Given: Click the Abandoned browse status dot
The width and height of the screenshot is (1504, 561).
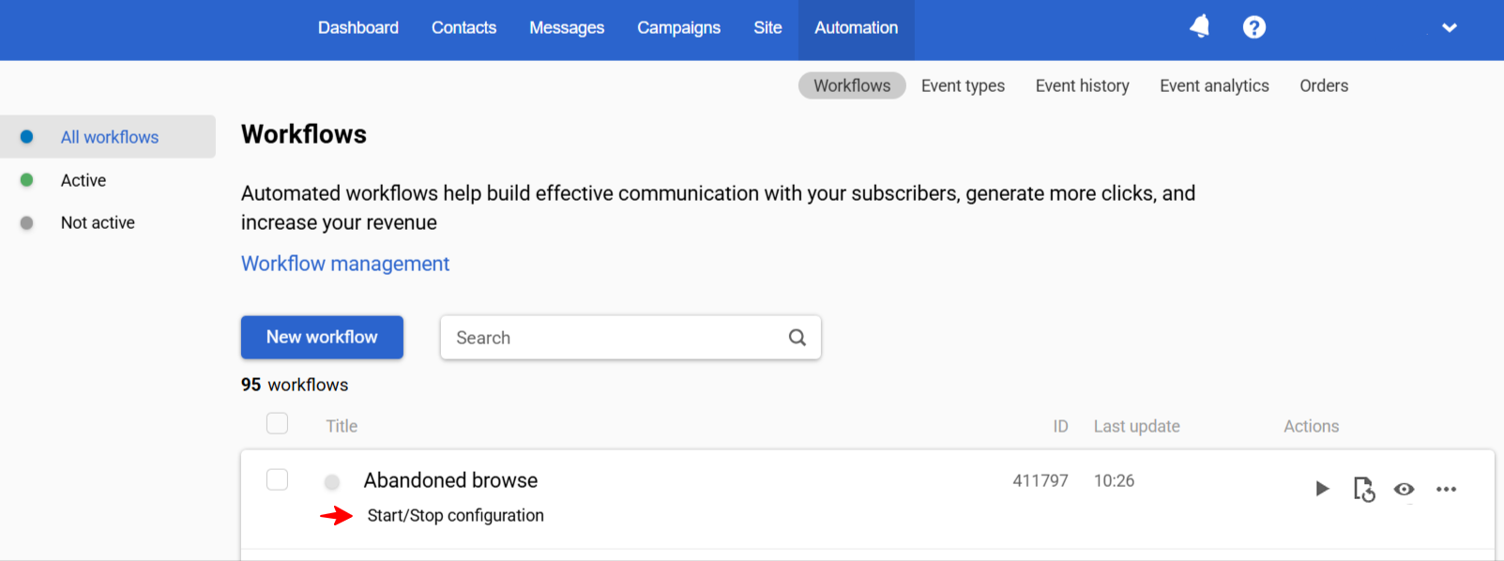Looking at the screenshot, I should tap(331, 482).
